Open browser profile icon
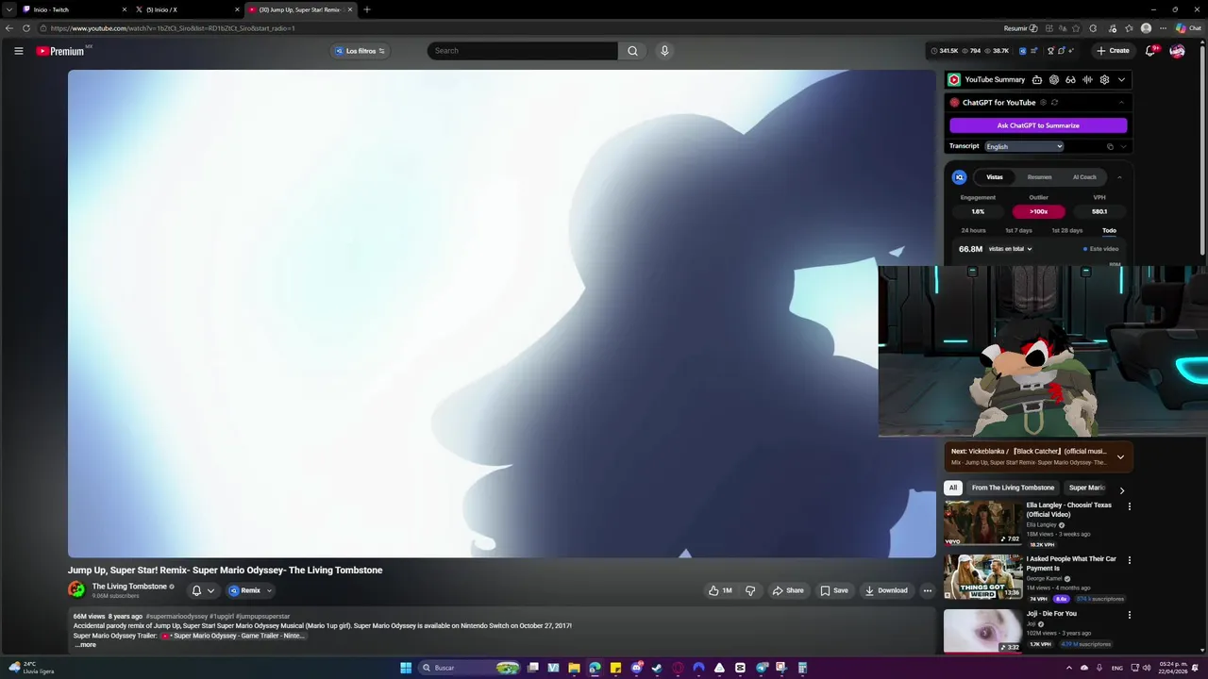This screenshot has width=1208, height=679. [x=1146, y=28]
